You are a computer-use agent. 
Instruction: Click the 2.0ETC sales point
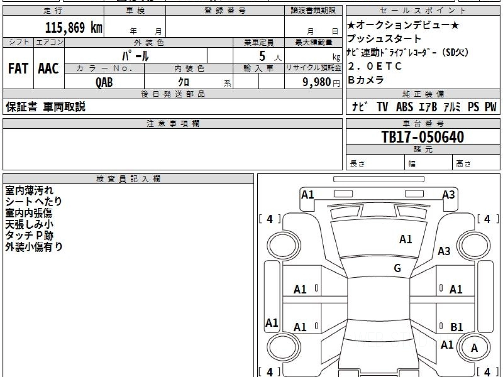[x=375, y=66]
